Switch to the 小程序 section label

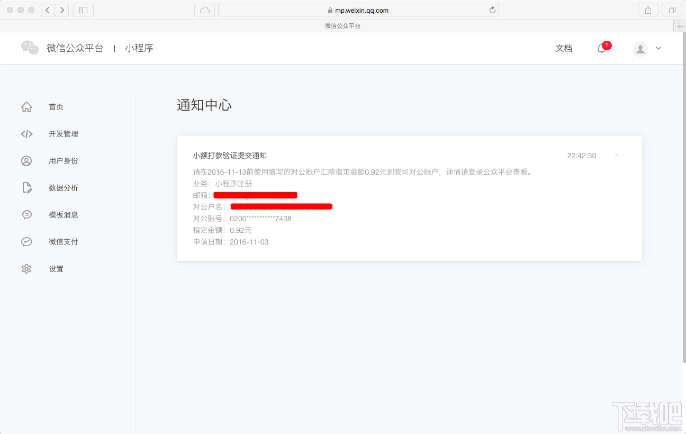tap(139, 48)
